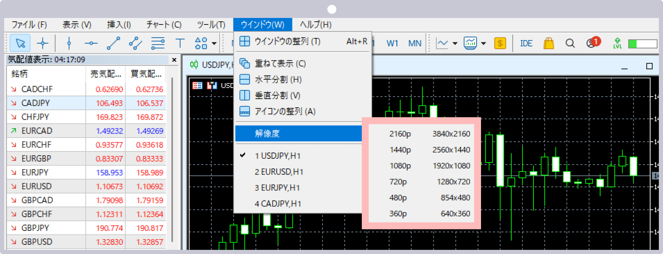663x254 pixels.
Task: Open account notifications icon with badge
Action: pos(593,42)
